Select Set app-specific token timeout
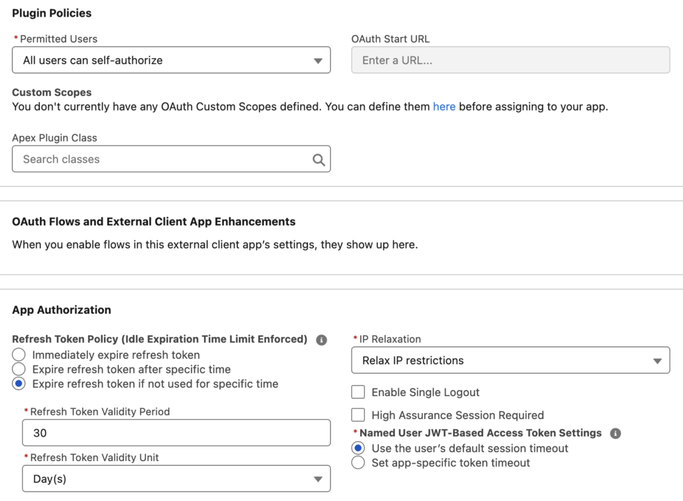 [x=358, y=462]
